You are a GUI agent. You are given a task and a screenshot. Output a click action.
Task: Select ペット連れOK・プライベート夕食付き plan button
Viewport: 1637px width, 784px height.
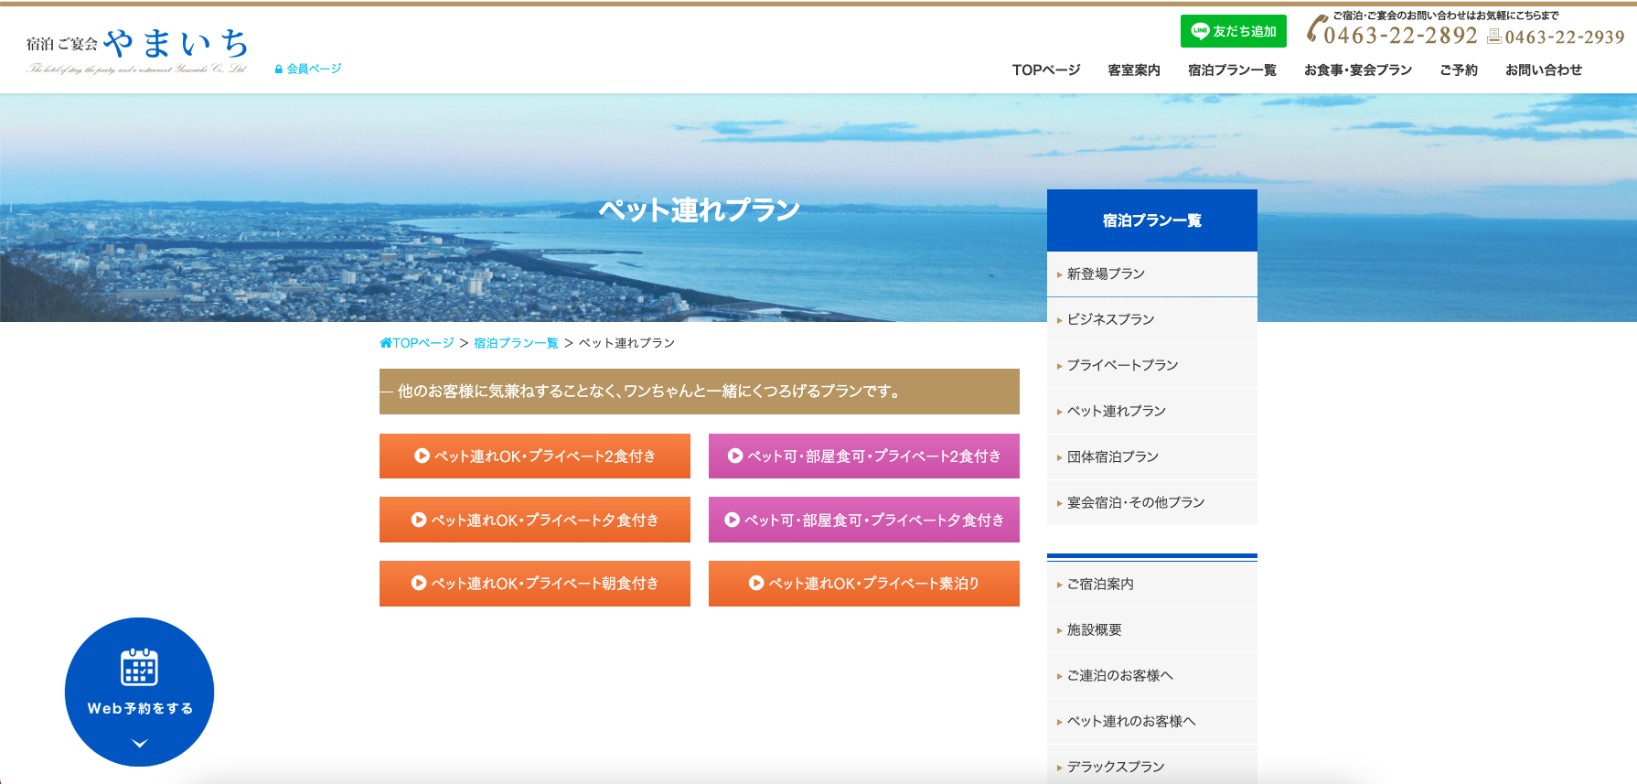pyautogui.click(x=535, y=520)
